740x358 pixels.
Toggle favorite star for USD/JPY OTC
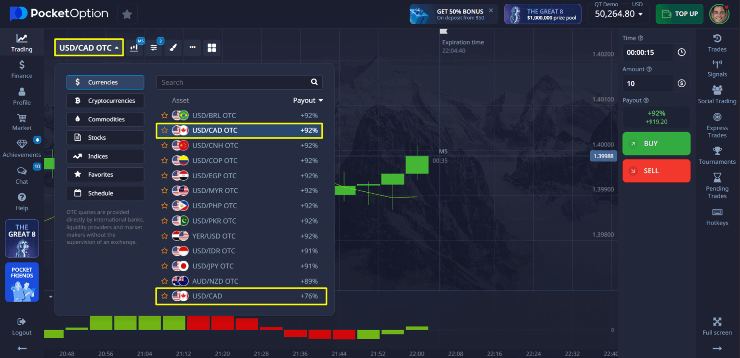[x=165, y=266]
